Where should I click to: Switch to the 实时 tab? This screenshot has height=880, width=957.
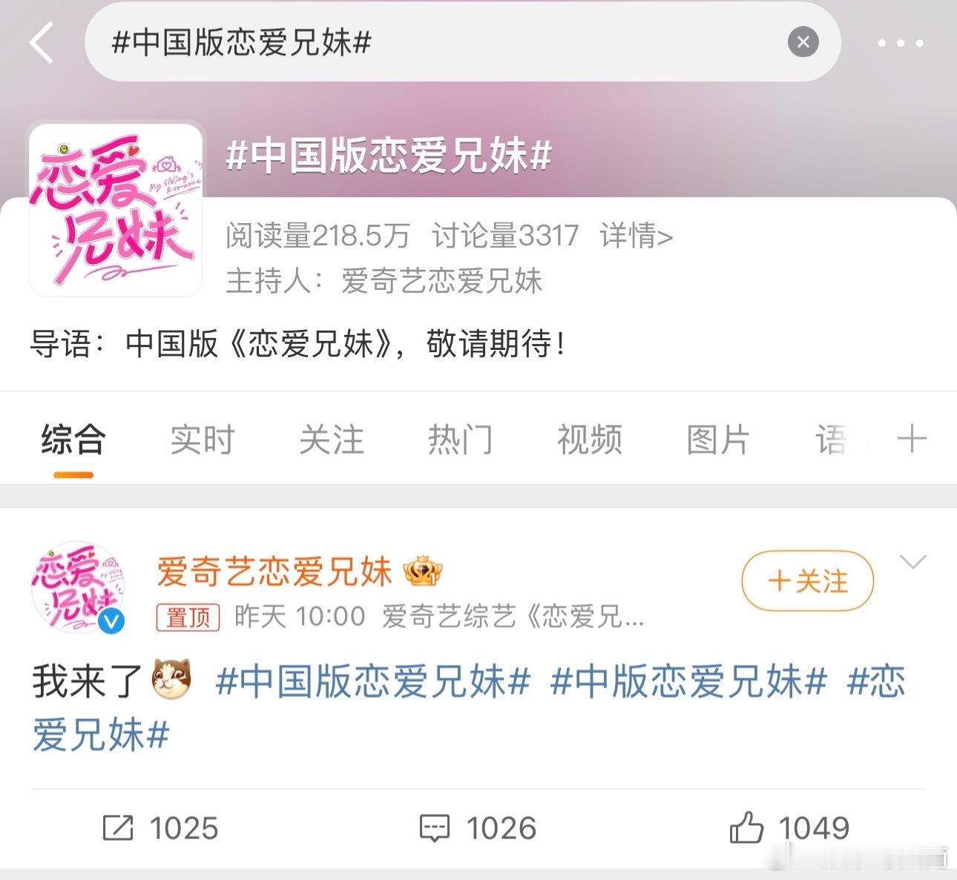pyautogui.click(x=203, y=440)
